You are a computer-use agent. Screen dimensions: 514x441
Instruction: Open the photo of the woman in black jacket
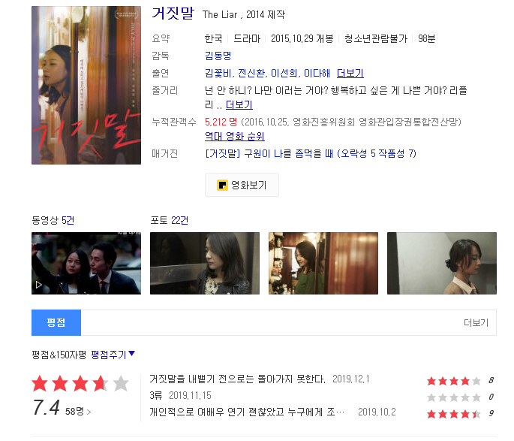(205, 263)
